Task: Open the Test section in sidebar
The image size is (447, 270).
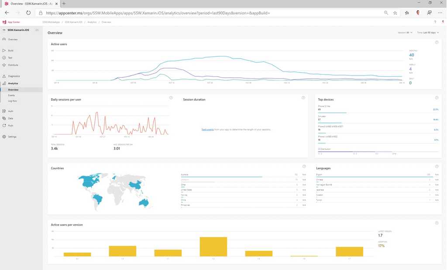Action: tap(10, 58)
